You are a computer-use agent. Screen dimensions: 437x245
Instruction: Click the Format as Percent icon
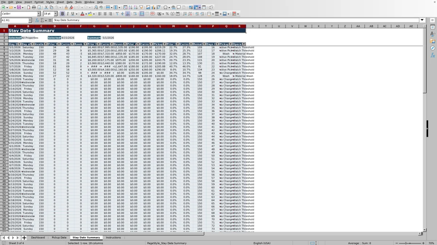point(167,14)
